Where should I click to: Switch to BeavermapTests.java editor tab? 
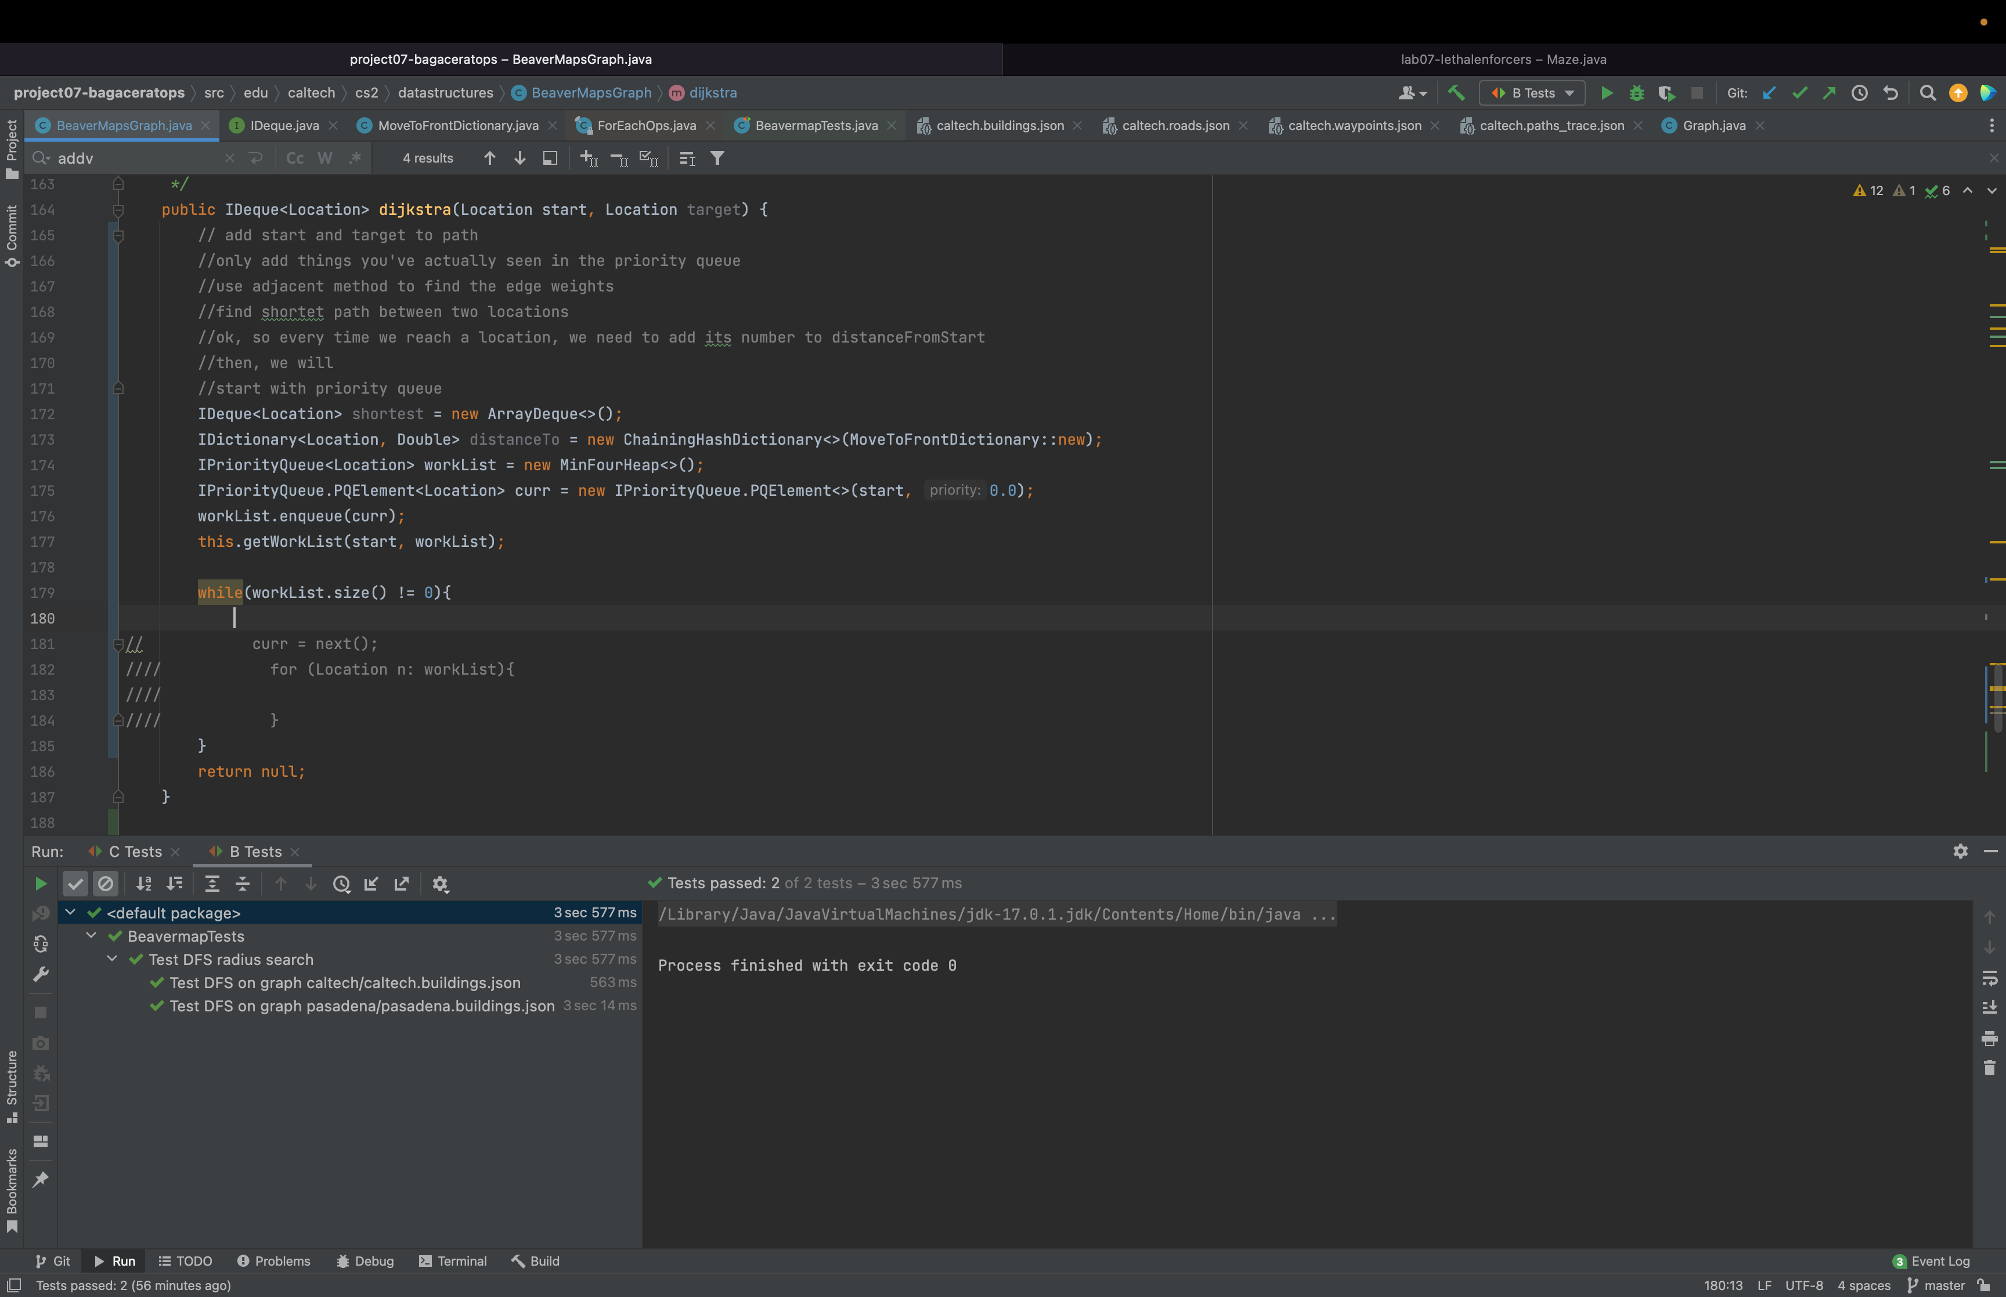pos(815,125)
